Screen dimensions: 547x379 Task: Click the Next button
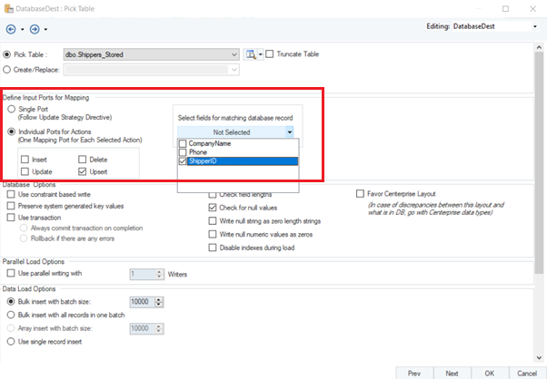coord(452,372)
